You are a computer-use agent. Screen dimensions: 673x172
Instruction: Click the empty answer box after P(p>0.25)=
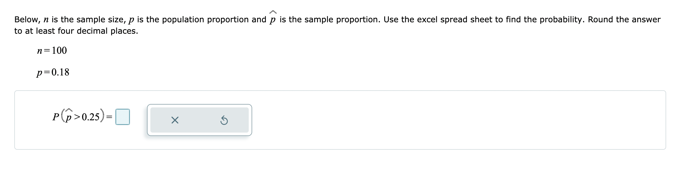(123, 117)
